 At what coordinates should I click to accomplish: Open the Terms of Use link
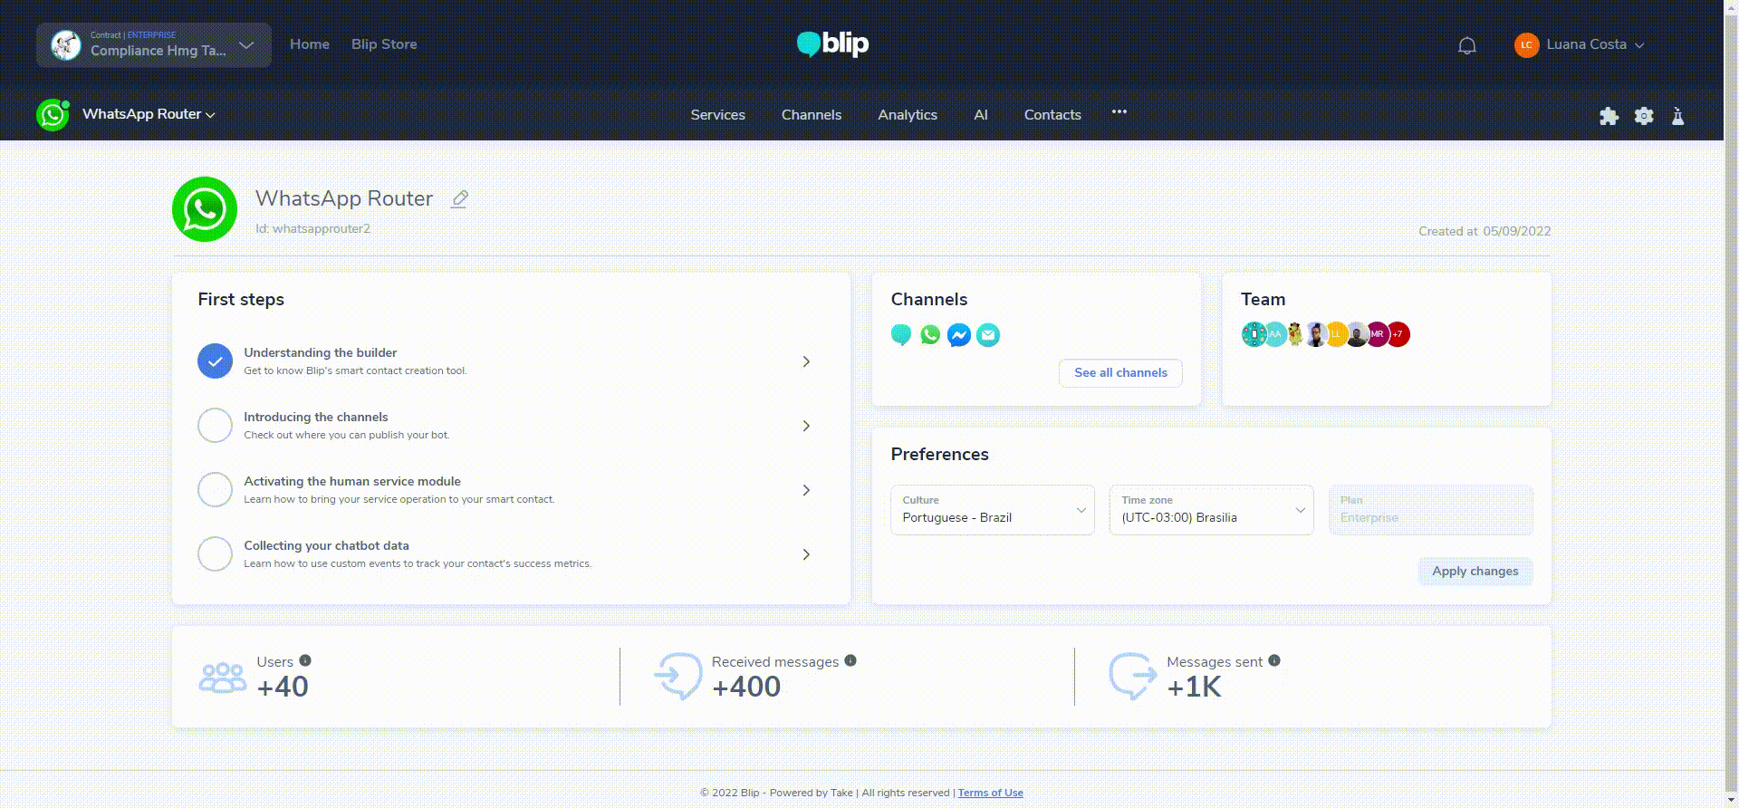point(990,793)
